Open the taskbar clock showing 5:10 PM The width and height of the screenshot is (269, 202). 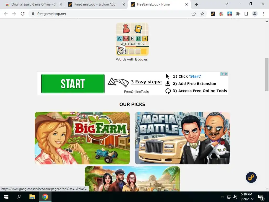tap(246, 197)
